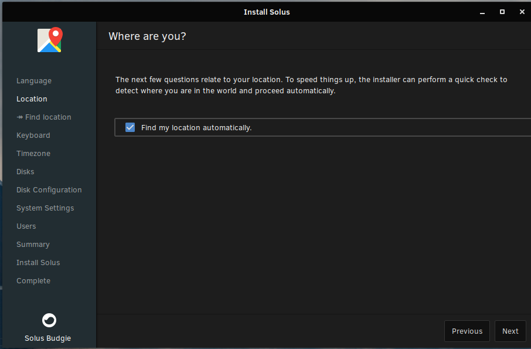Jump to Keyboard step
The image size is (531, 349).
[x=33, y=135]
